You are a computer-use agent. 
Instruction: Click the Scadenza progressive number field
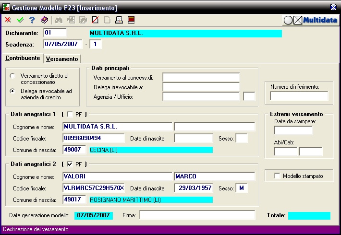(x=95, y=44)
